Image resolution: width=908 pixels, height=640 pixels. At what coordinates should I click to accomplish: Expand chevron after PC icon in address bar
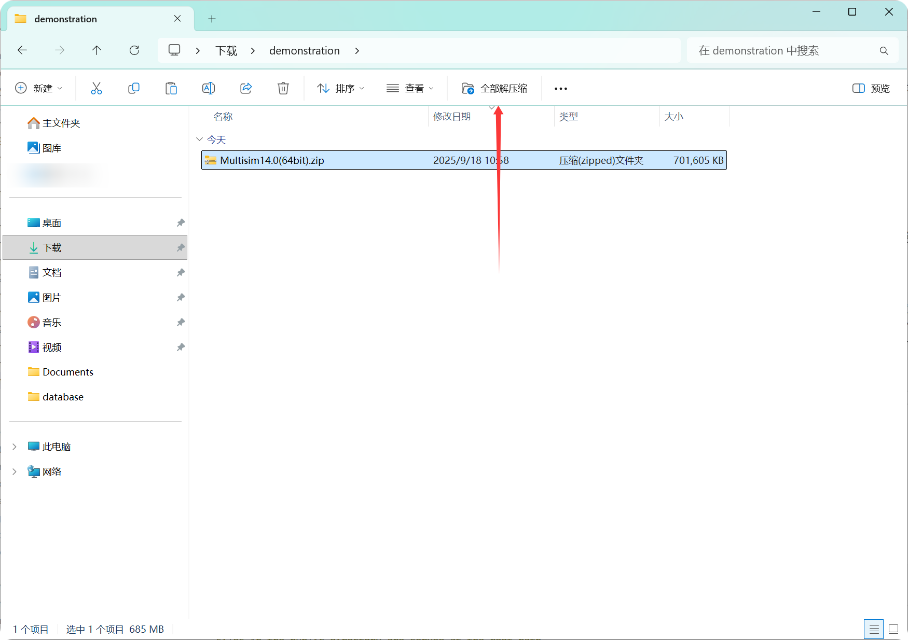click(198, 51)
